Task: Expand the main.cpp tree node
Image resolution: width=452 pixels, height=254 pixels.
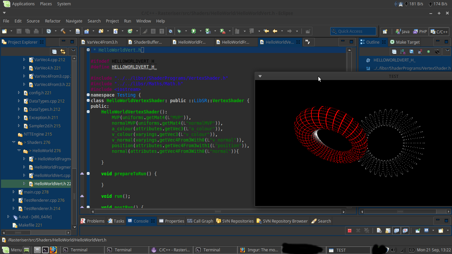Action: tap(14, 192)
